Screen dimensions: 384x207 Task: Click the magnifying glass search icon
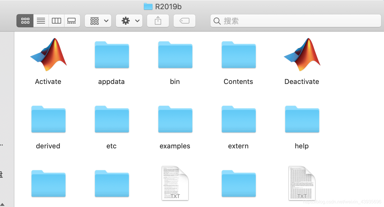click(217, 21)
